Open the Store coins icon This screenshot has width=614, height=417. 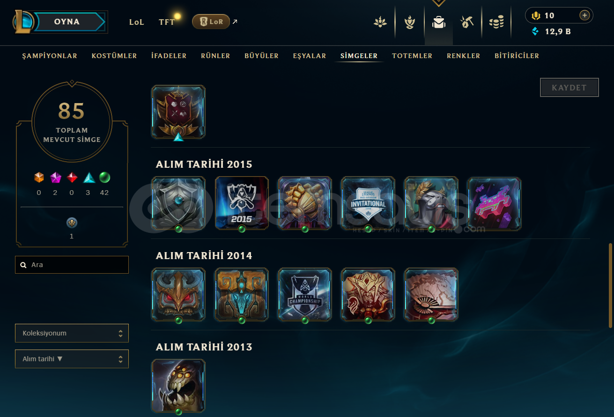click(496, 22)
